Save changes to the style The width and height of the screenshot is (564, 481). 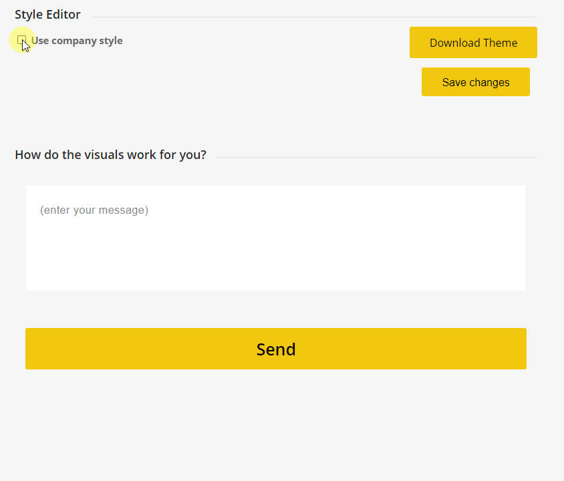coord(475,82)
